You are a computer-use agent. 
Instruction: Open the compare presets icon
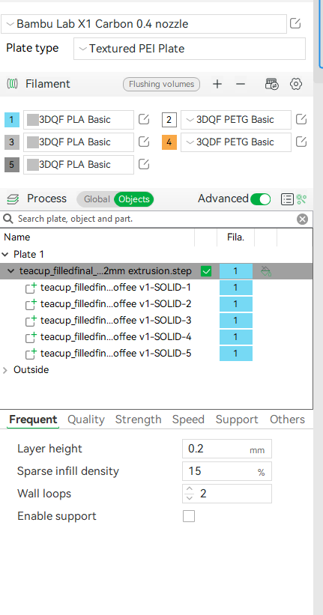[x=301, y=199]
